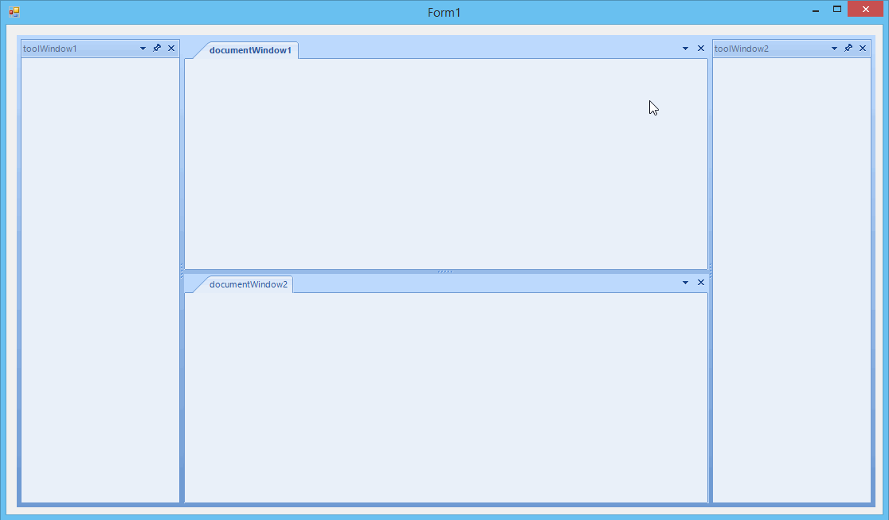Close the documentWindow2 tab strip
The image size is (889, 520).
point(701,283)
